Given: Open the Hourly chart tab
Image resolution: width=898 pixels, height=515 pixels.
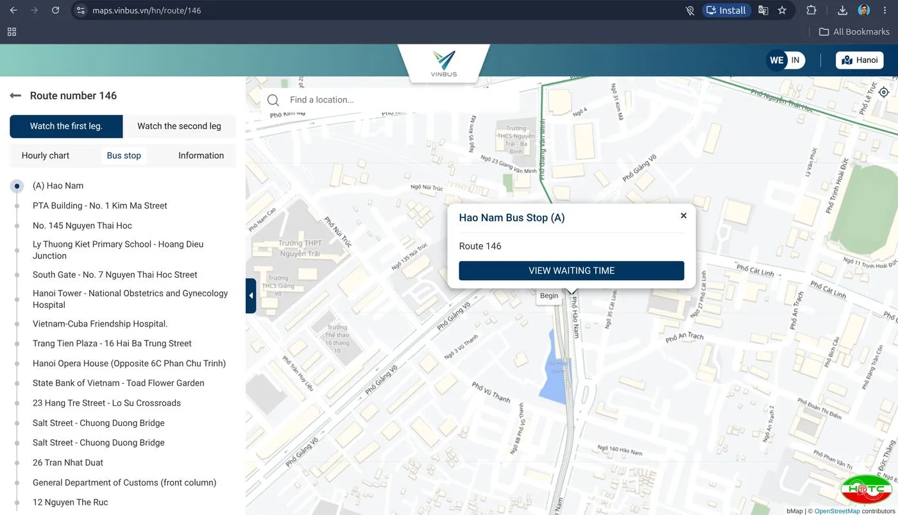Looking at the screenshot, I should point(46,156).
